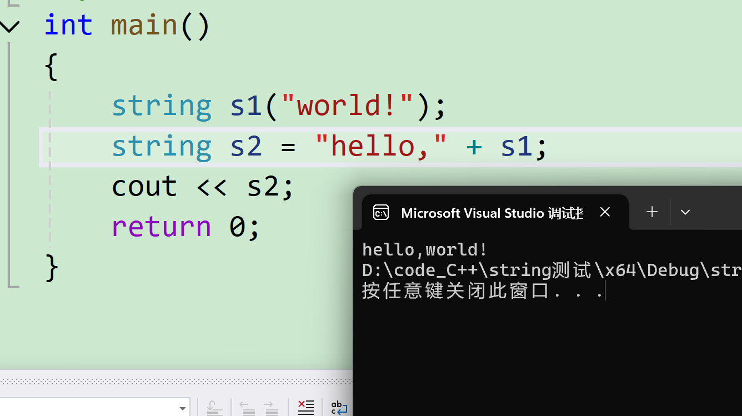The image size is (742, 416).
Task: Toggle word wrap icon in output toolbar
Action: (339, 407)
